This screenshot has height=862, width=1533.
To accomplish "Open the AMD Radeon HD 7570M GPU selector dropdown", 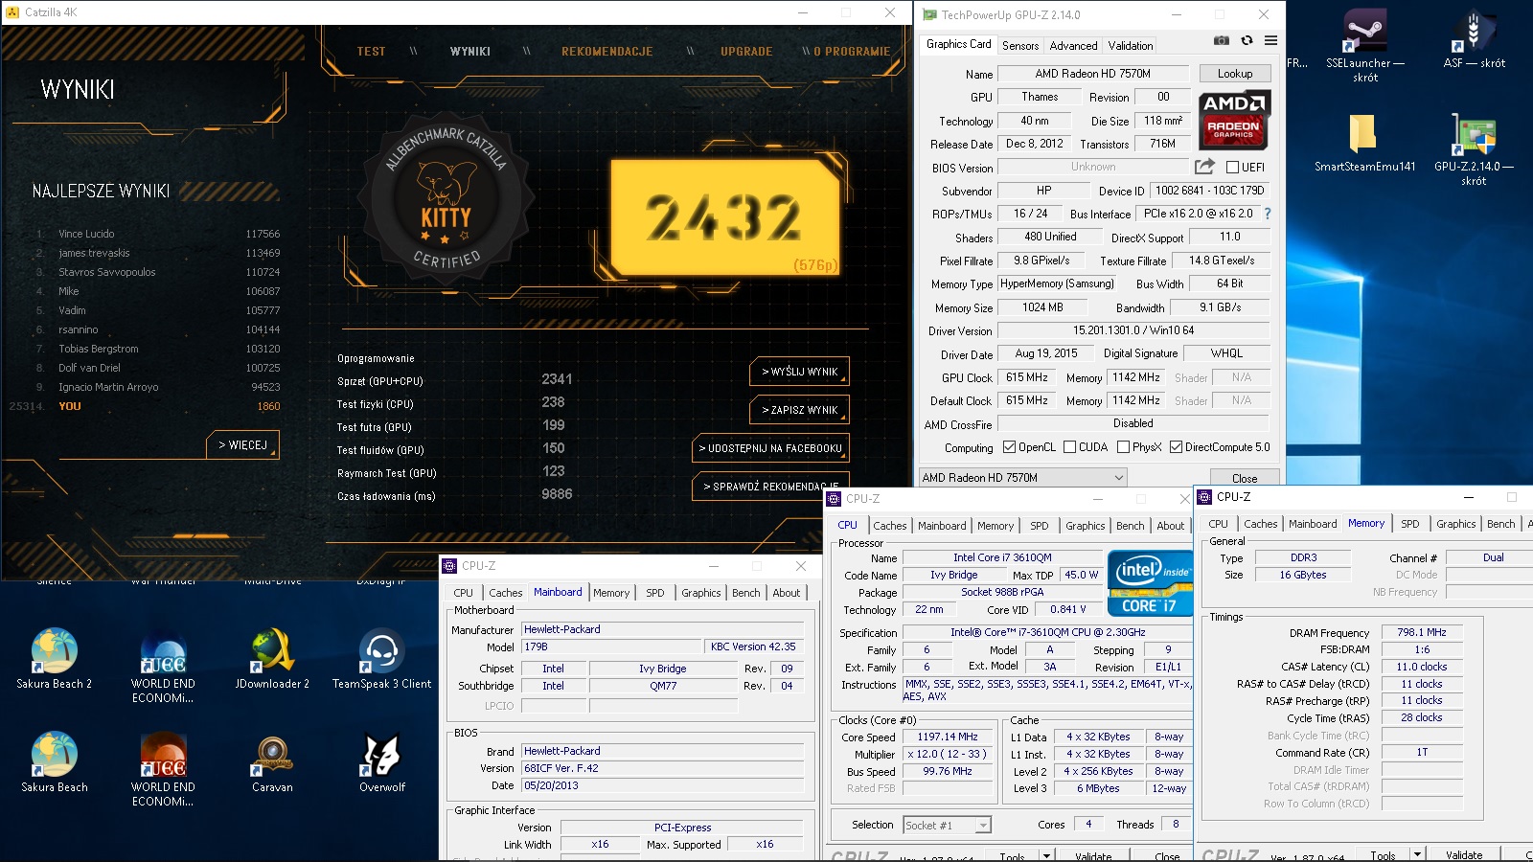I will click(1022, 477).
